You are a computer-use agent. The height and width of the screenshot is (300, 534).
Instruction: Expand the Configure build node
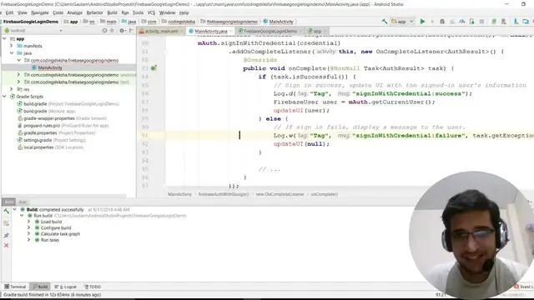[x=29, y=227]
